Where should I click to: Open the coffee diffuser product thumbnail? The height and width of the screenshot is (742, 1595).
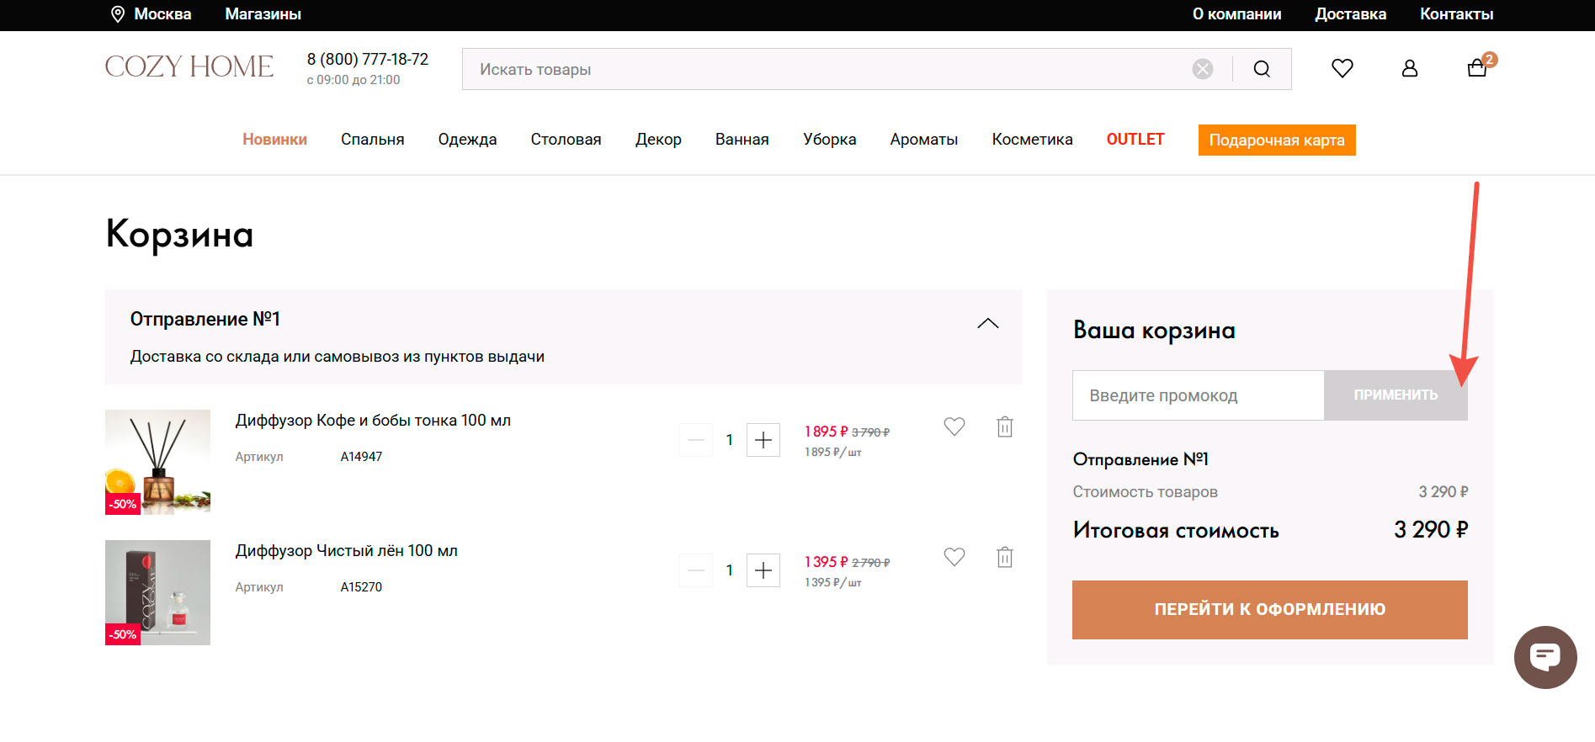157,462
